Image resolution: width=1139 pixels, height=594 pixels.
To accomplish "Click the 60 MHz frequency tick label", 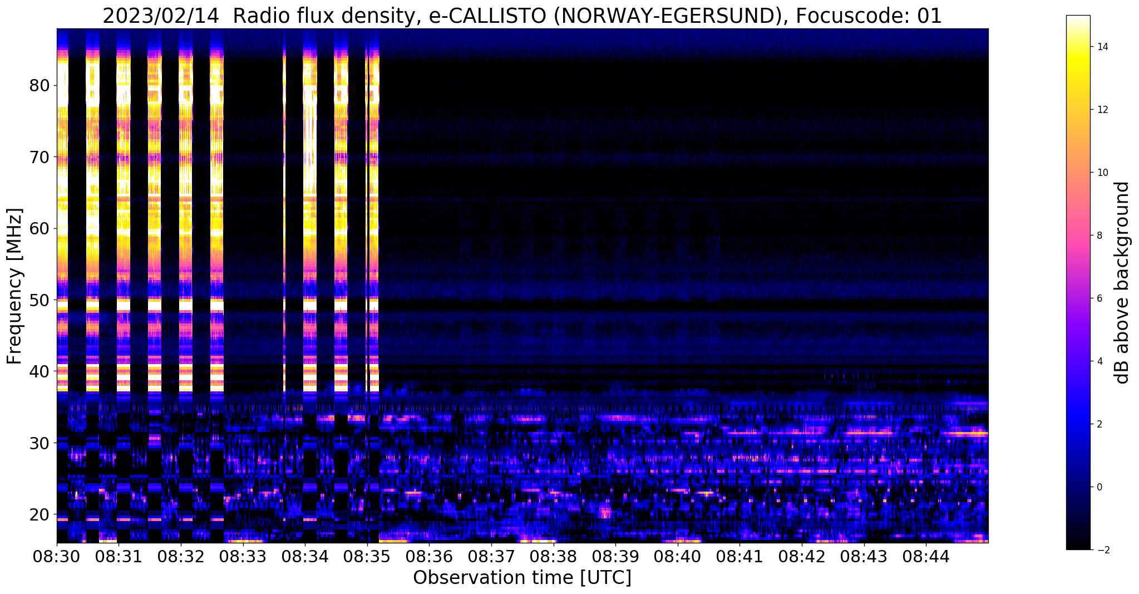I will click(x=39, y=228).
